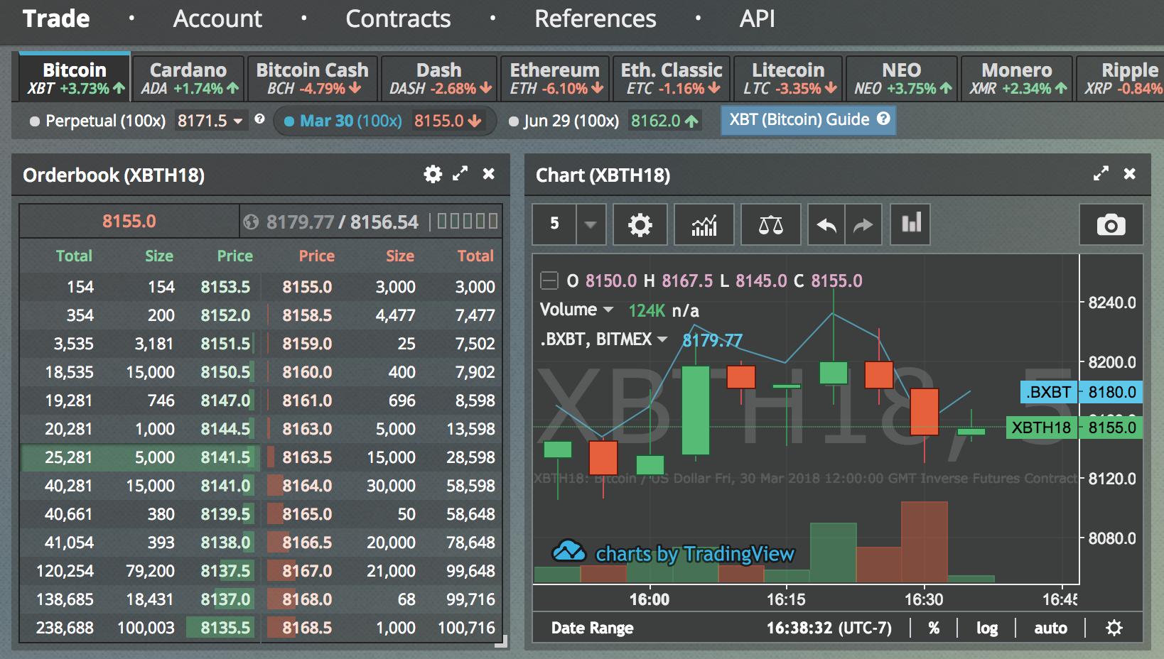Click help icon next to Perpetual price
Image resolution: width=1164 pixels, height=659 pixels.
click(x=259, y=119)
